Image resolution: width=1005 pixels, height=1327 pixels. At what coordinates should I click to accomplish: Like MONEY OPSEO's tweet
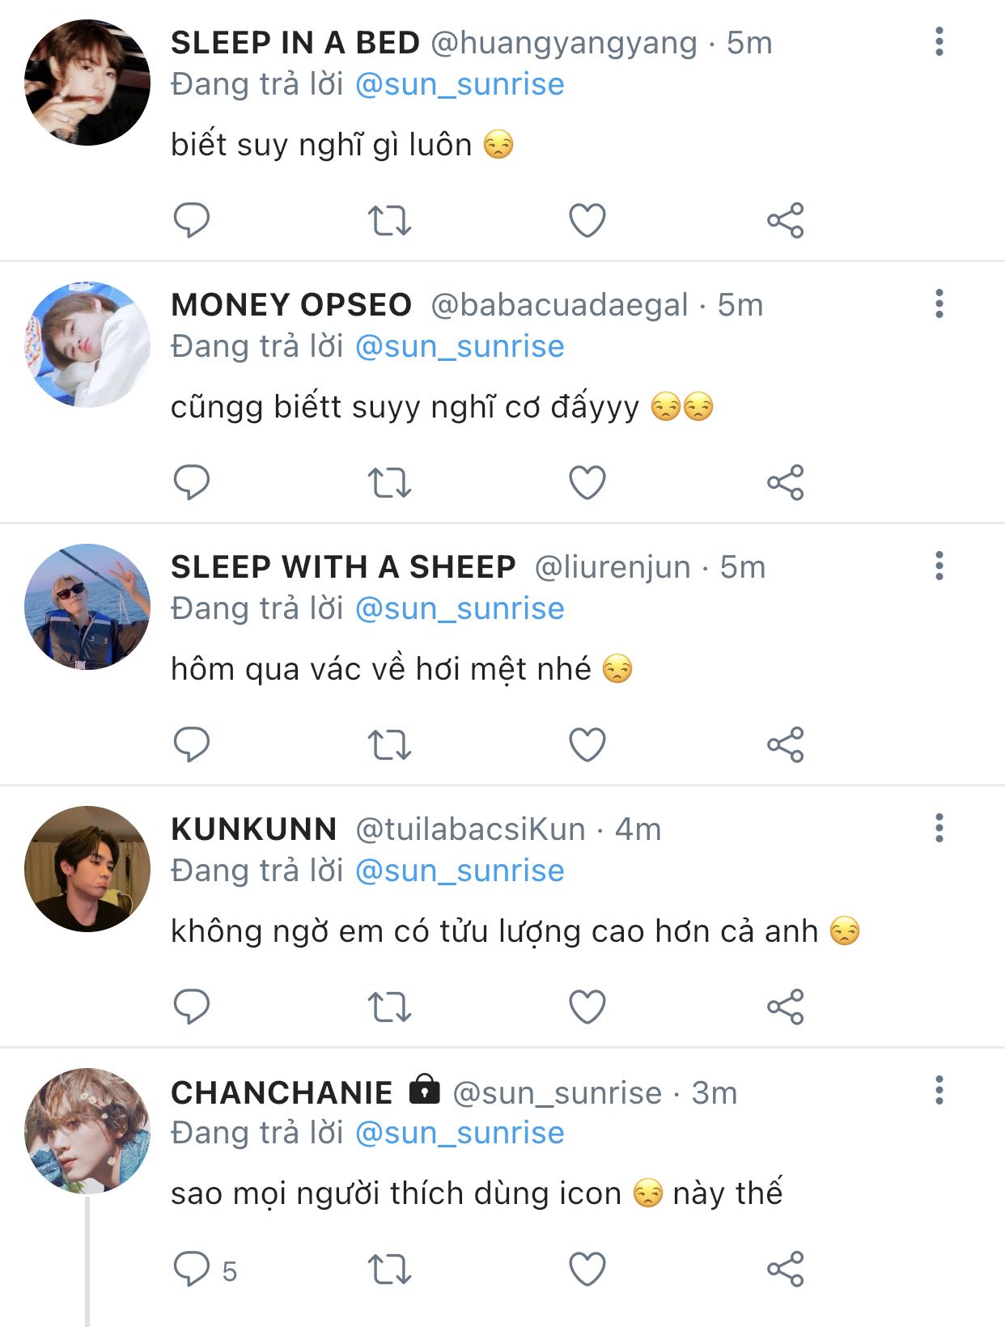587,482
